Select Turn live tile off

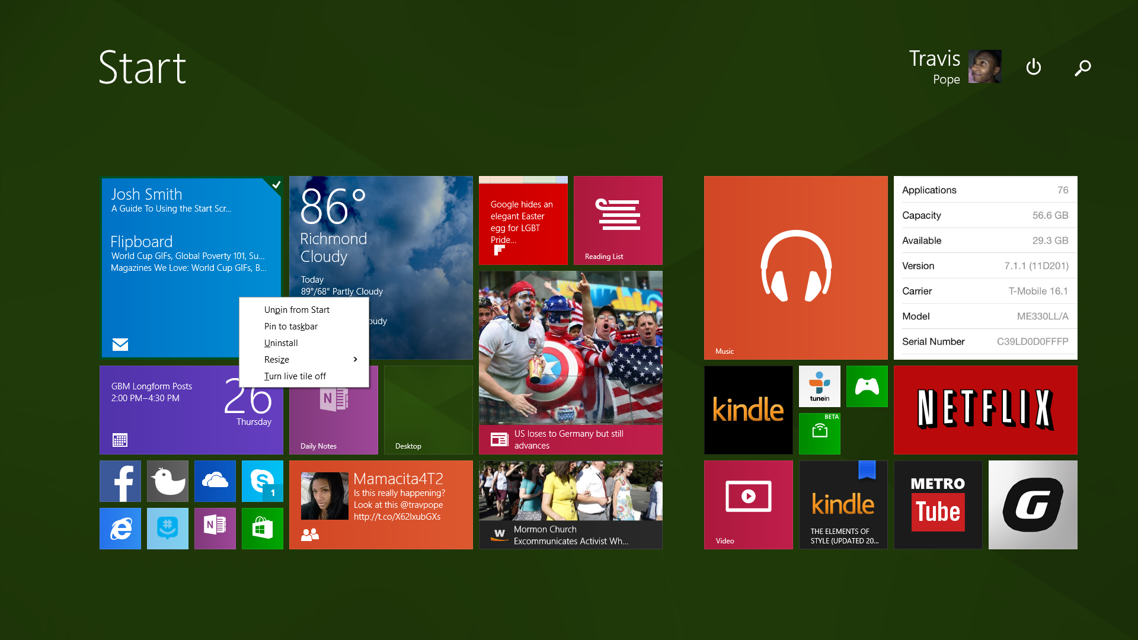(304, 376)
